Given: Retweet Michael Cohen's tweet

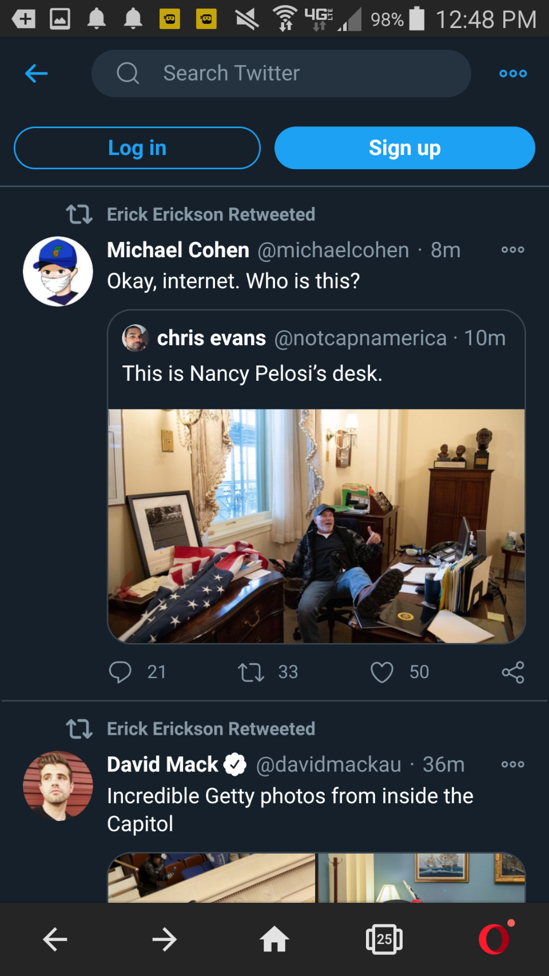Looking at the screenshot, I should pyautogui.click(x=251, y=672).
